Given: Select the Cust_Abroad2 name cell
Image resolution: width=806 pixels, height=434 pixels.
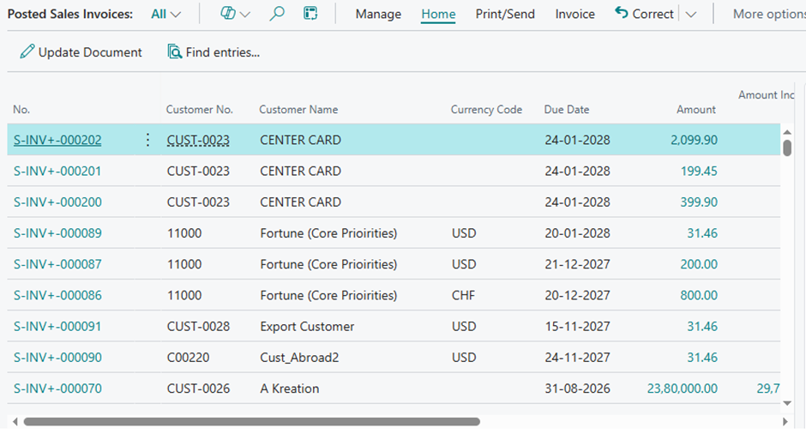Looking at the screenshot, I should [x=299, y=358].
